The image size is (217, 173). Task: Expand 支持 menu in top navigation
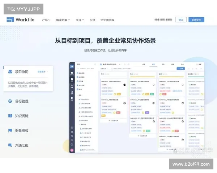coord(80,20)
